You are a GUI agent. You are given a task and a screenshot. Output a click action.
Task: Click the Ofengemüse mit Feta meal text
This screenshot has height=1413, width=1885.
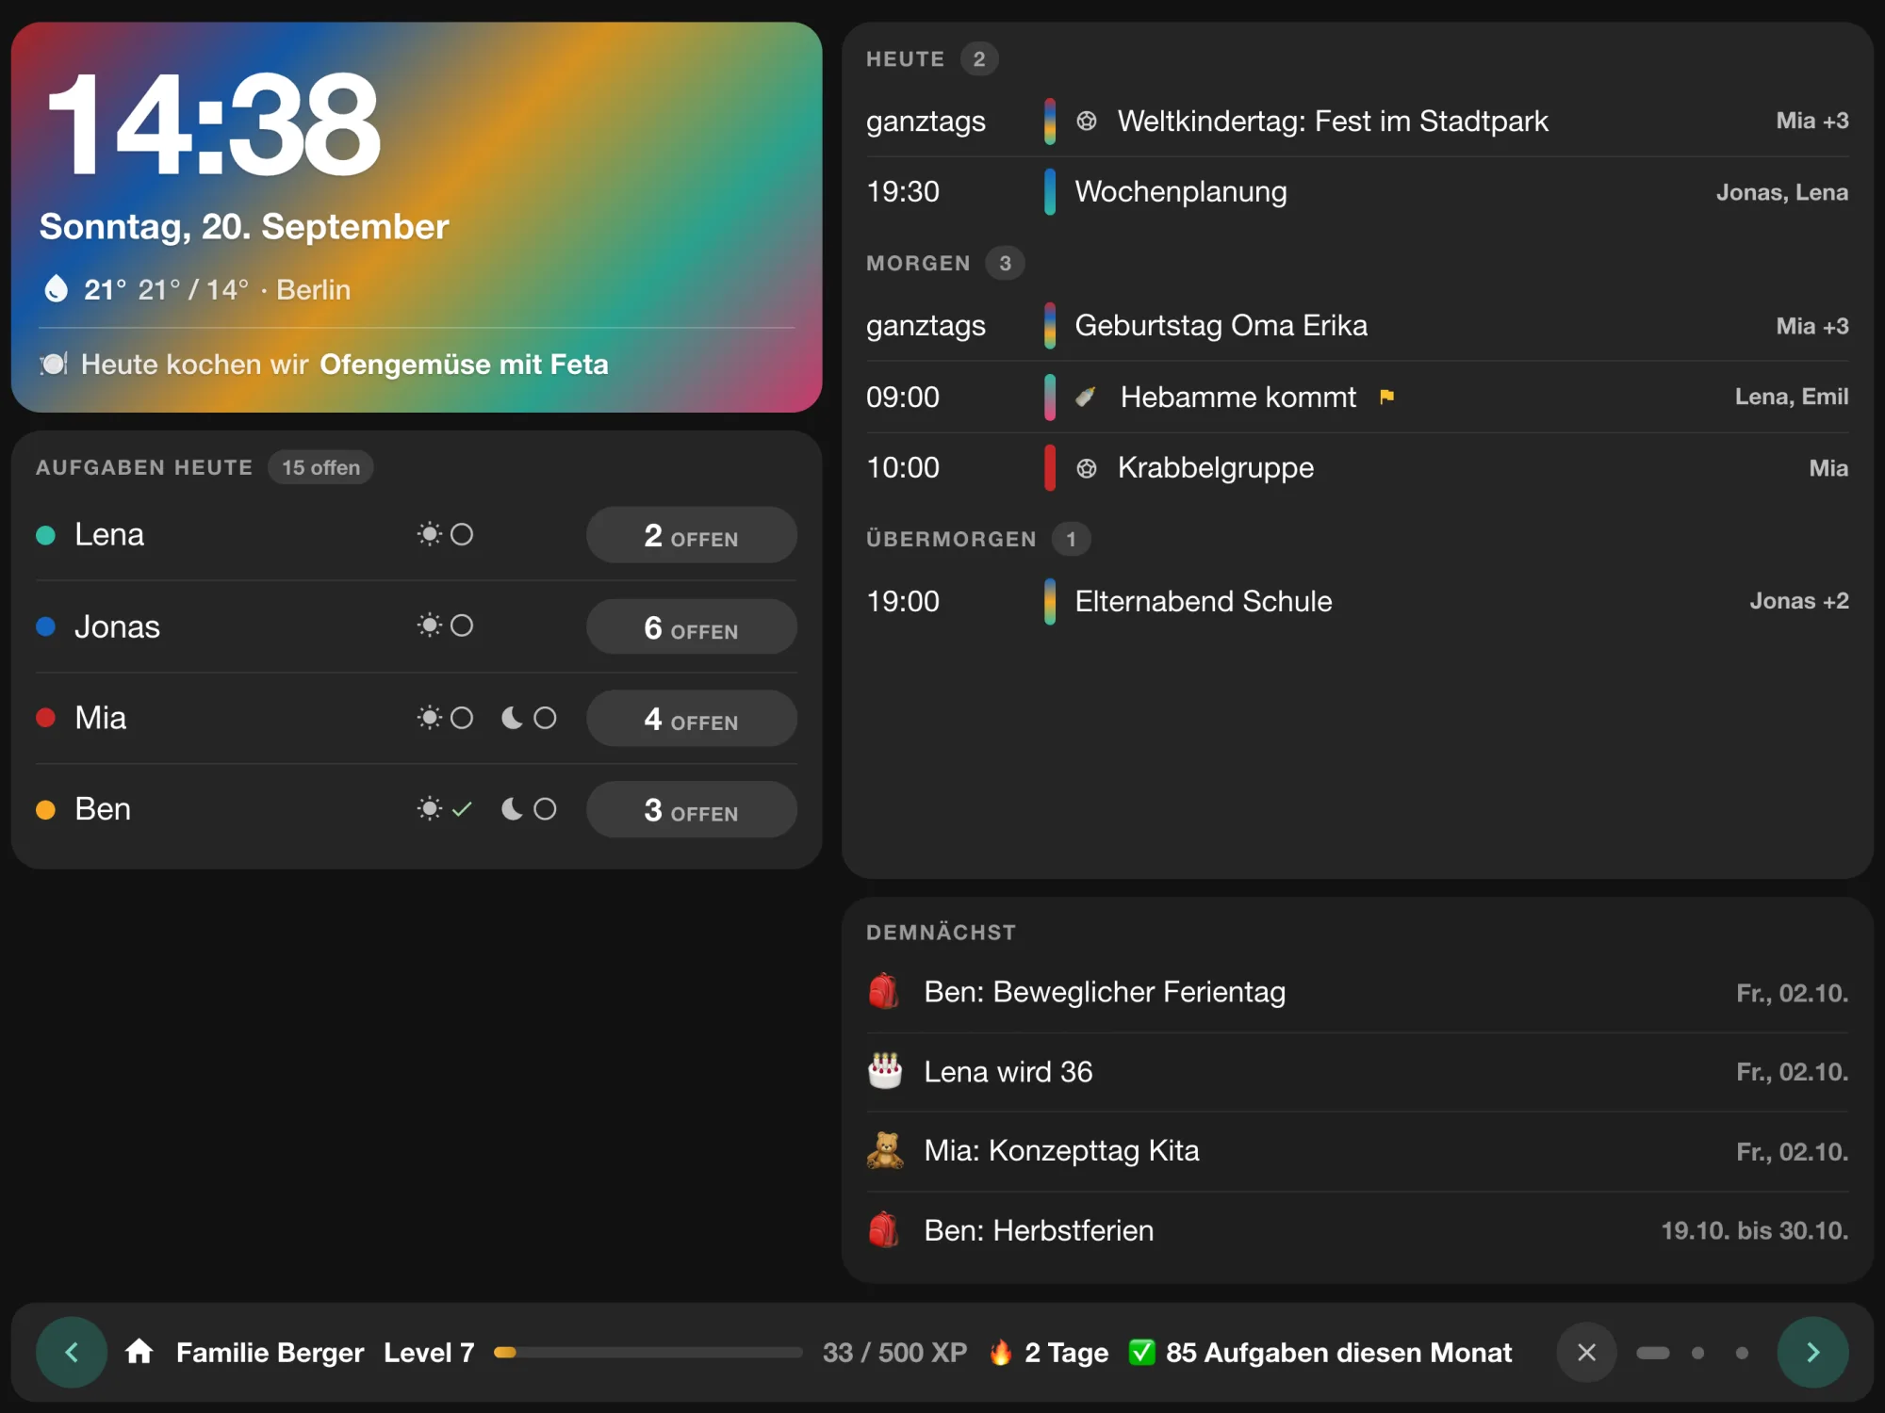point(464,365)
